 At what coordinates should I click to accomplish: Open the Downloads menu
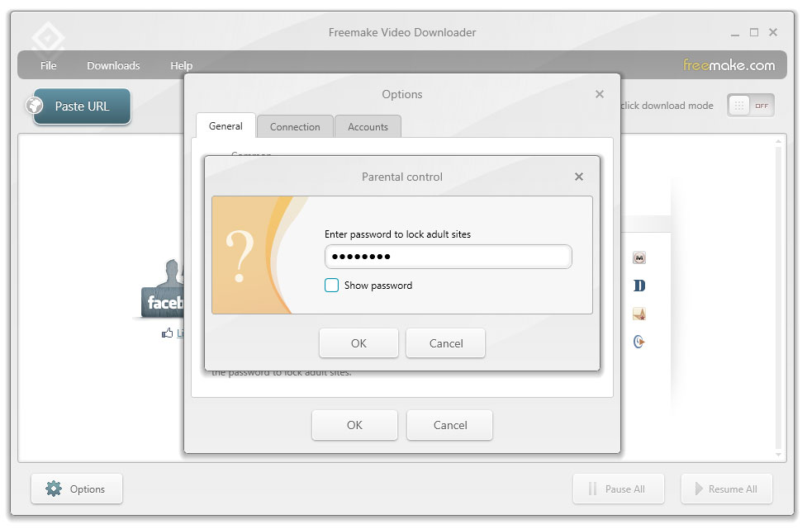click(x=113, y=65)
